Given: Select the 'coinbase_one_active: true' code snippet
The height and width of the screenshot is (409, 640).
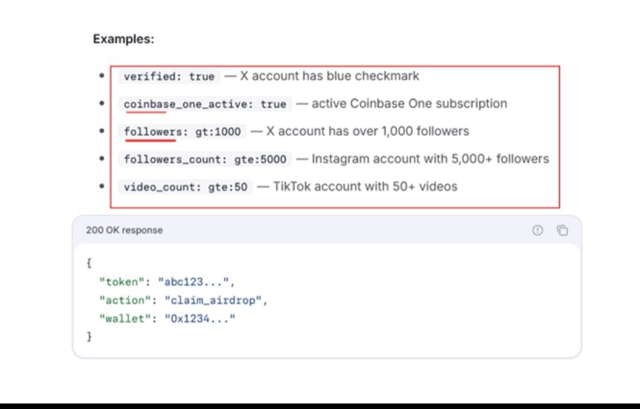Looking at the screenshot, I should pos(205,104).
